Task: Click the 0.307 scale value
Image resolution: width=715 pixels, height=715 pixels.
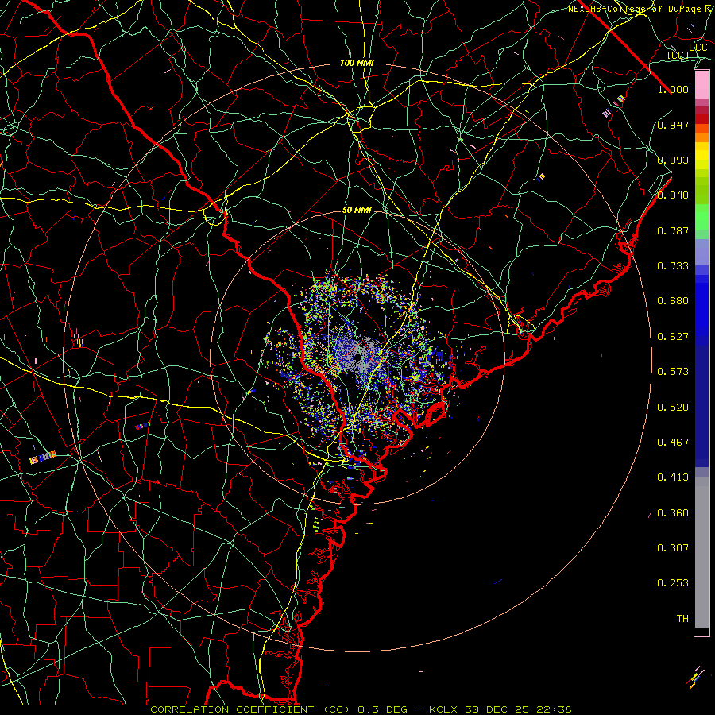Action: (x=673, y=548)
